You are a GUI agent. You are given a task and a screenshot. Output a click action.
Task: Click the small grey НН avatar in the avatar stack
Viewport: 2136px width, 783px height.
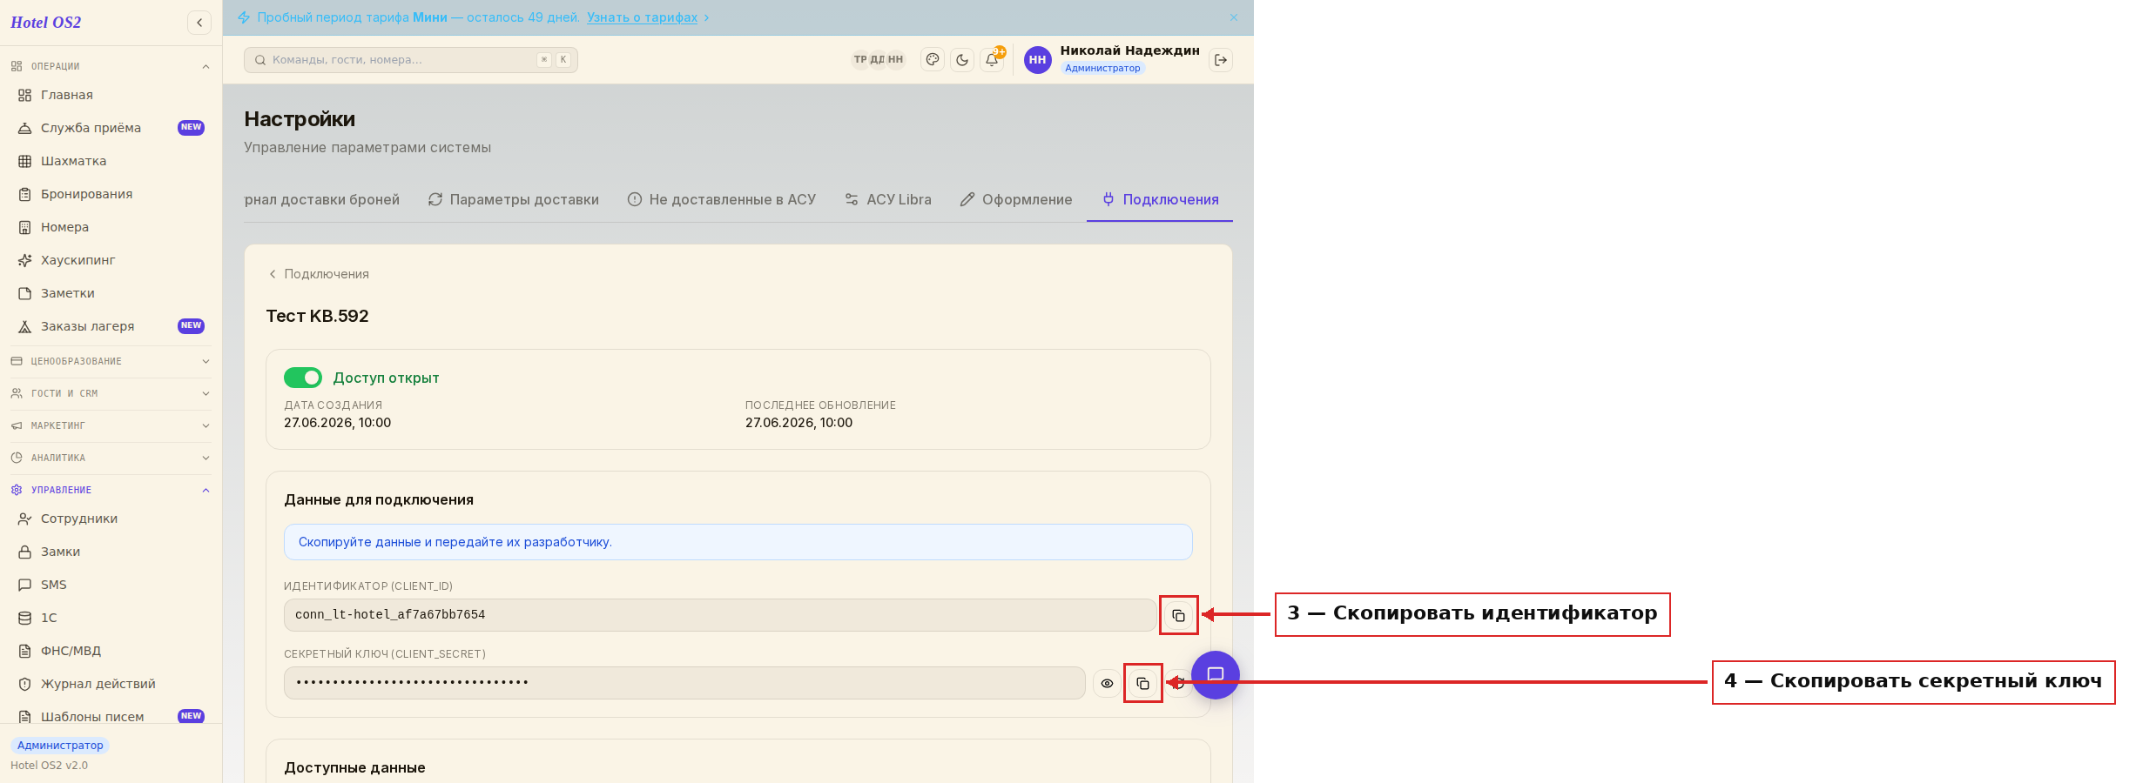pos(896,60)
